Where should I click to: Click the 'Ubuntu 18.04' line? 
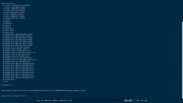pyautogui.click(x=8, y=31)
